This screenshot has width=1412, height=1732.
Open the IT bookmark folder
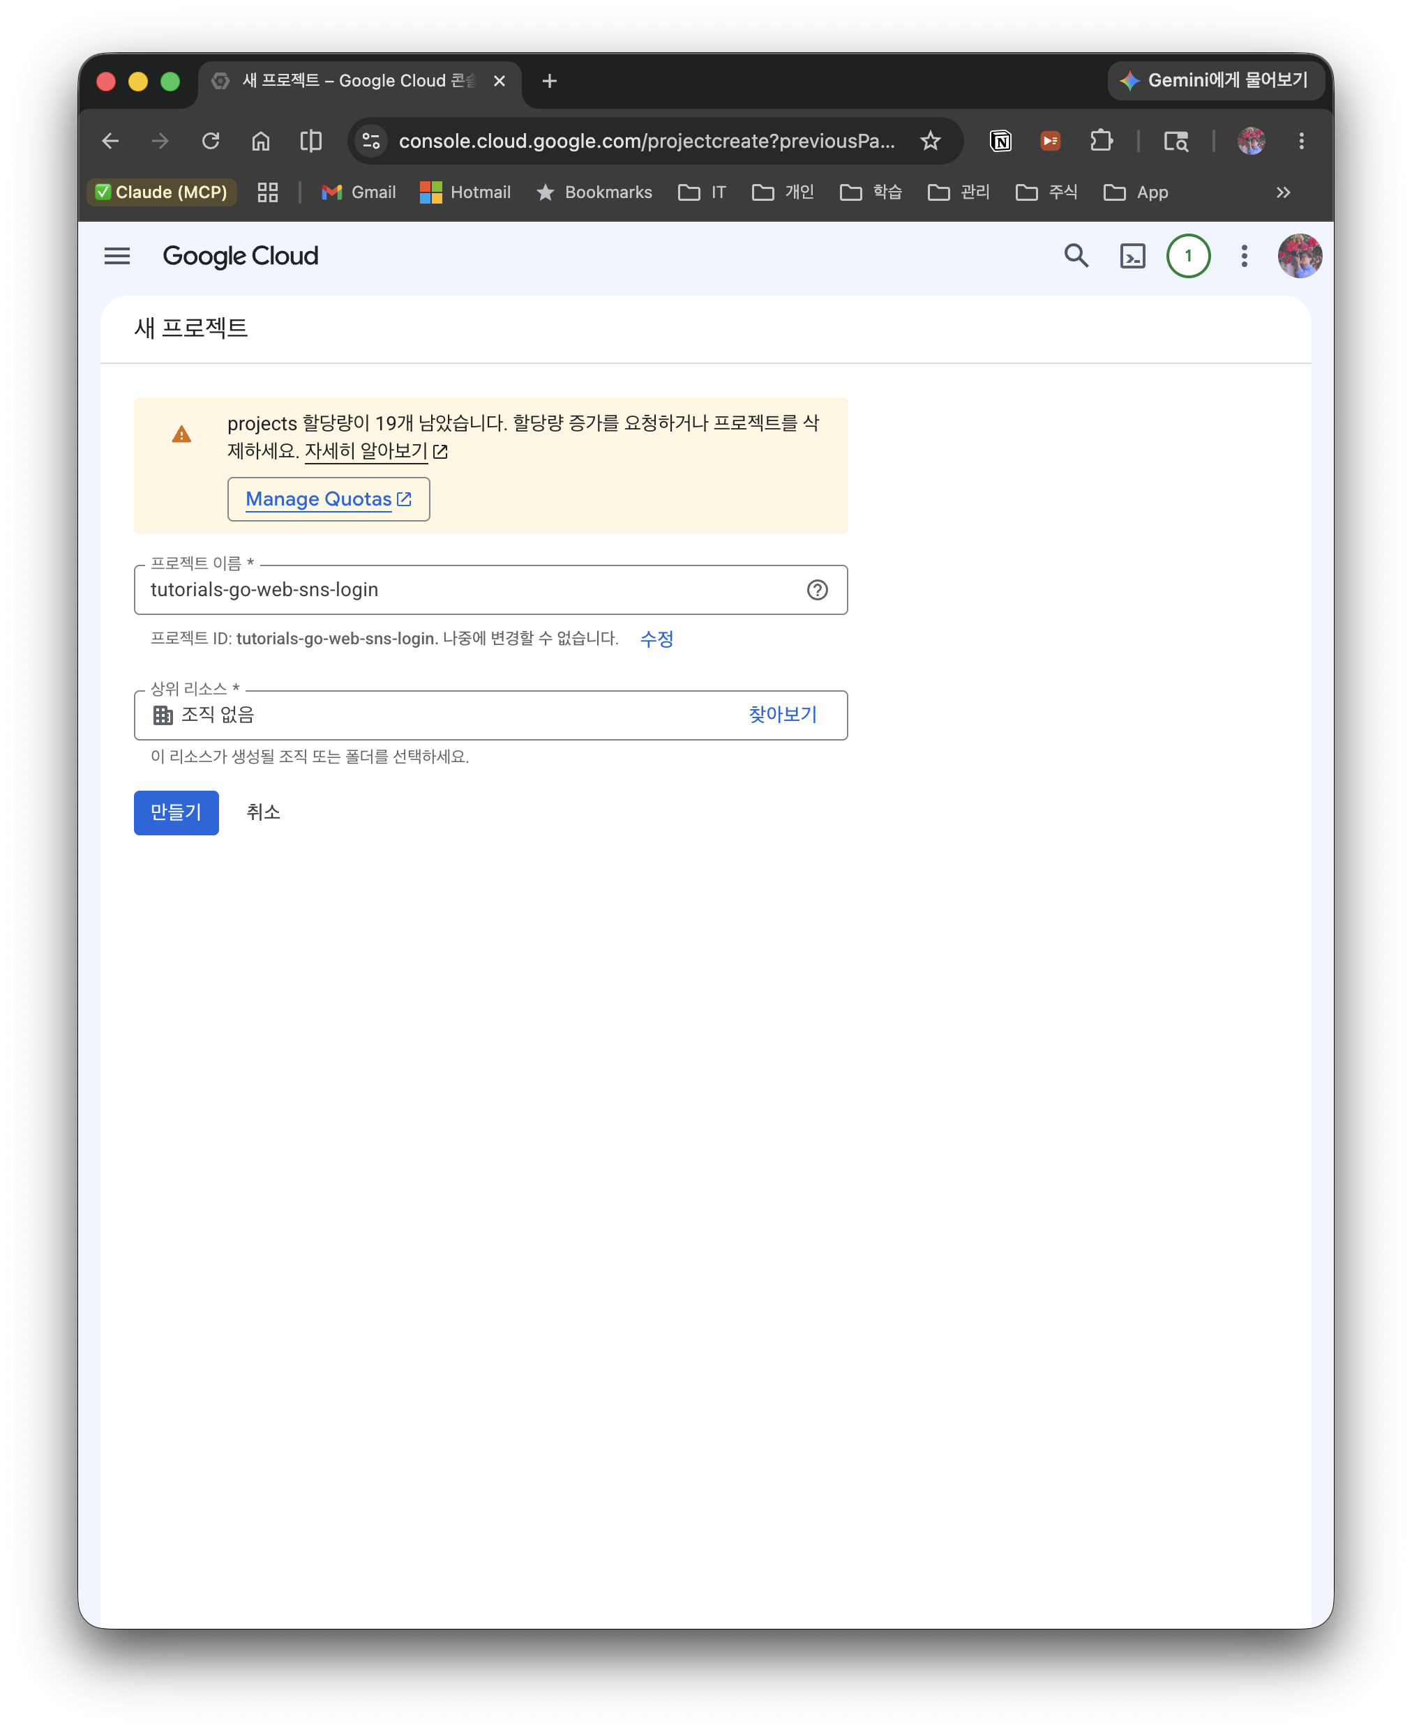pyautogui.click(x=702, y=192)
